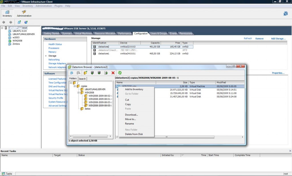Screen dimensions: 292x176
Task: Switch to the Performance tab
Action: [x=124, y=34]
